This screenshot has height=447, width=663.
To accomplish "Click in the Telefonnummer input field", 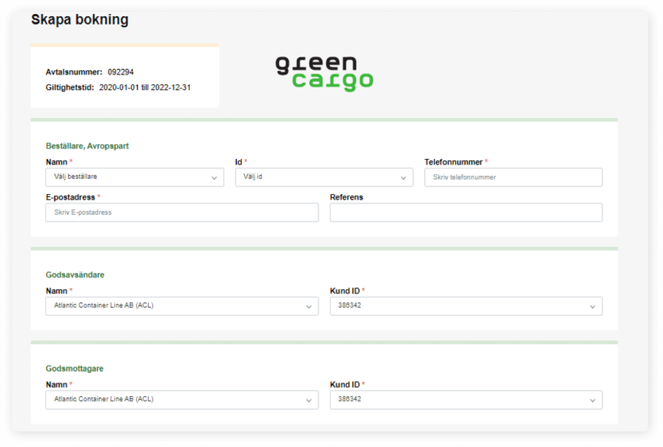I will (x=513, y=177).
